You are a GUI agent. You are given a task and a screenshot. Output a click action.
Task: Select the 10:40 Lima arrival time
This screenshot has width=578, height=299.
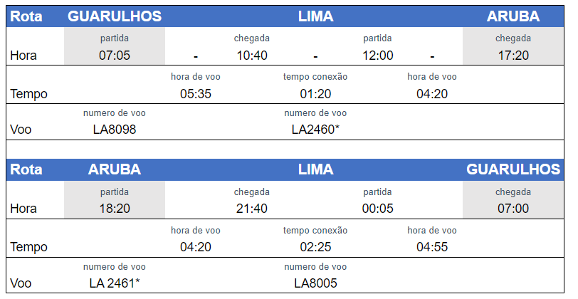tap(251, 56)
